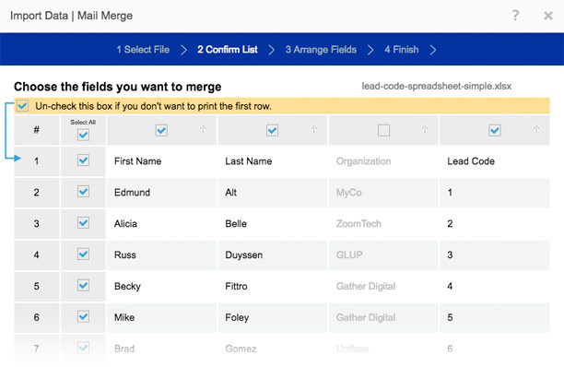Click up arrow in First Name column header
The image size is (564, 367).
(x=204, y=129)
